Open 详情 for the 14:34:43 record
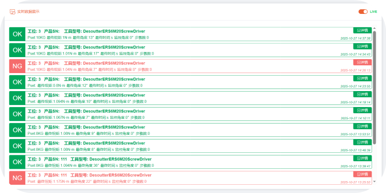 [x=362, y=46]
